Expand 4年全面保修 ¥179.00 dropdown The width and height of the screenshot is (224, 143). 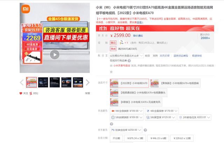[x=162, y=111]
